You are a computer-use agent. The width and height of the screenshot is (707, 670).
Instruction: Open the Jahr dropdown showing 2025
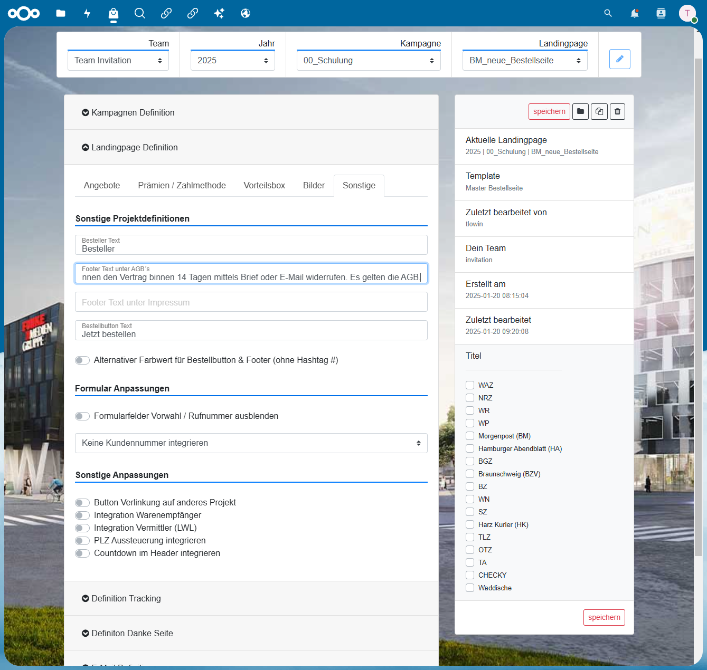pyautogui.click(x=233, y=61)
